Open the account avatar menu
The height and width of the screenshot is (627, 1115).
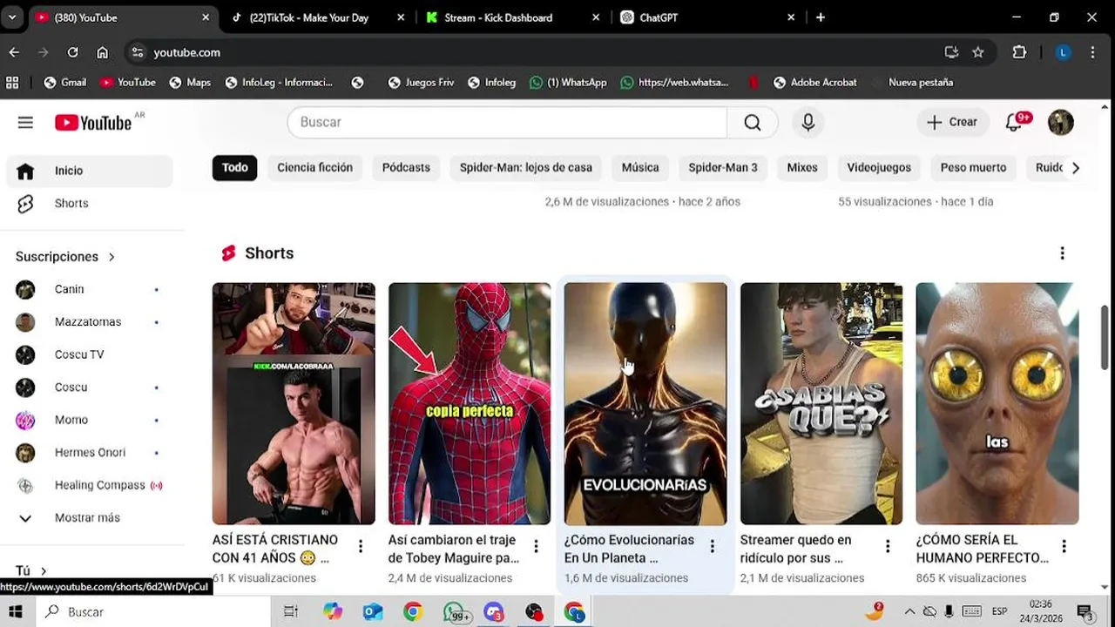(1060, 123)
